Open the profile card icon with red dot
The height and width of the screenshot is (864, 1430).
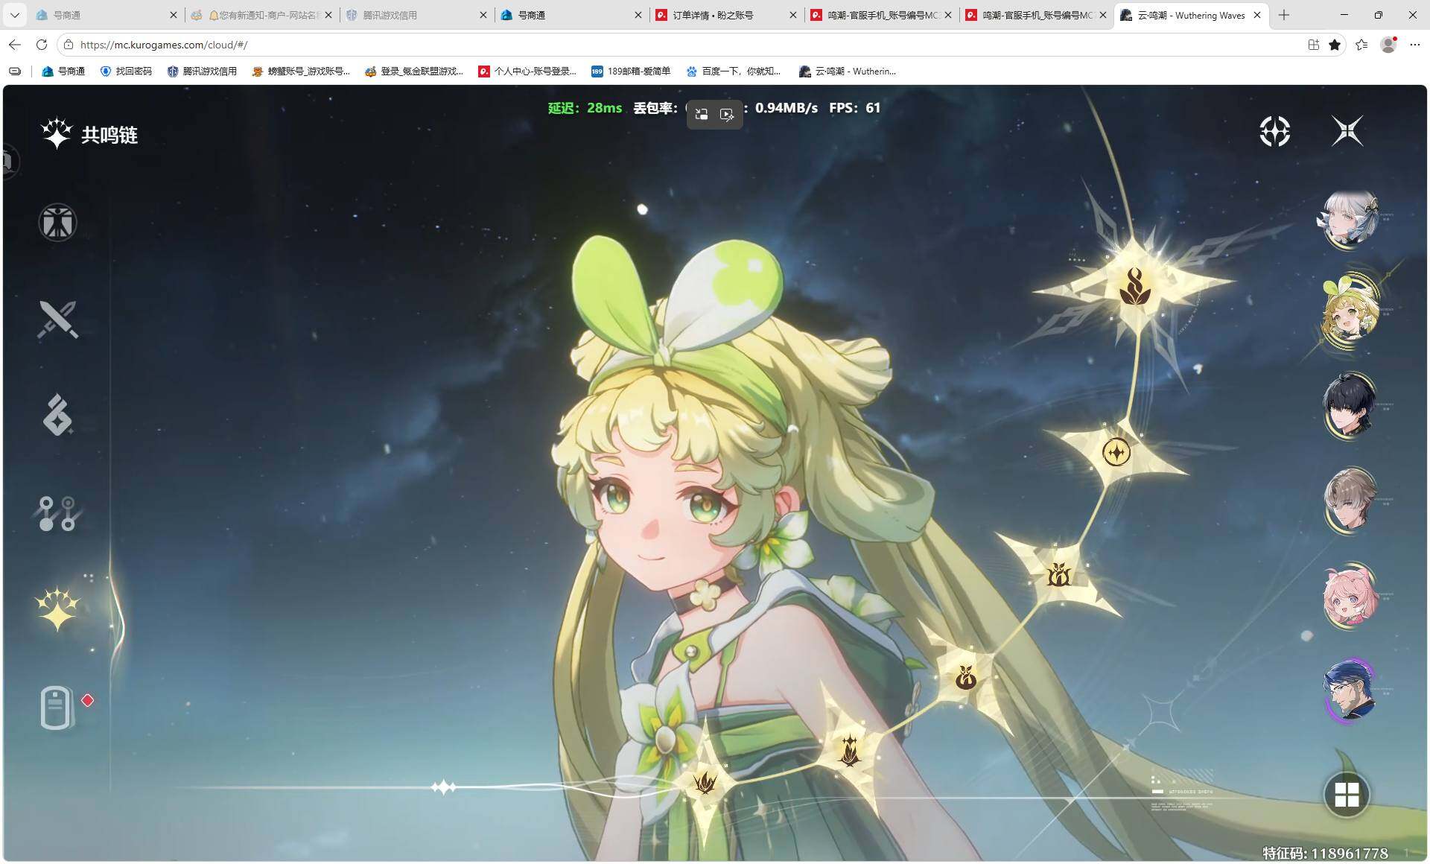coord(57,707)
